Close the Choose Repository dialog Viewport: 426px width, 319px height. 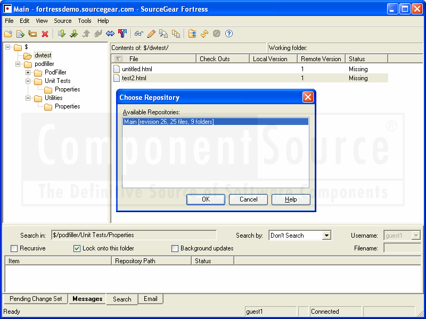point(308,97)
